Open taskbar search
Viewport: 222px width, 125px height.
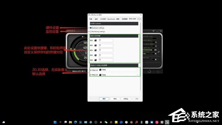[60, 122]
